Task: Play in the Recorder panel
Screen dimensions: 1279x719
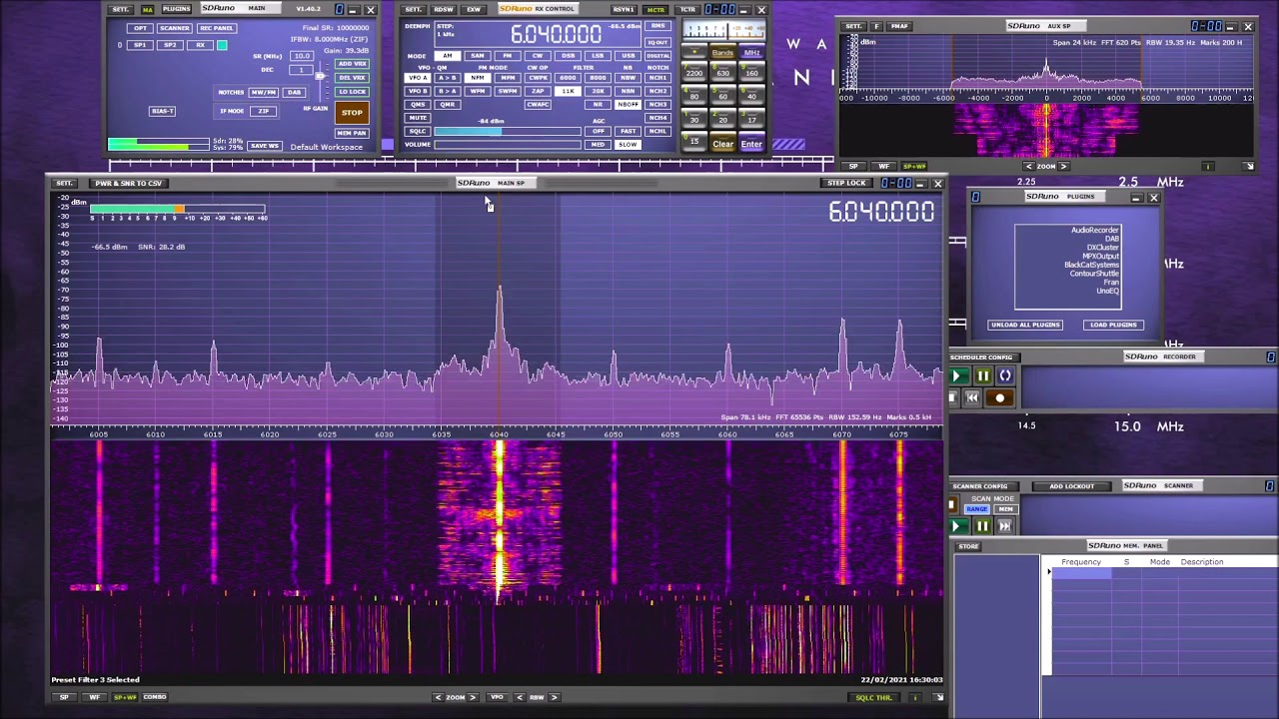Action: [x=957, y=376]
